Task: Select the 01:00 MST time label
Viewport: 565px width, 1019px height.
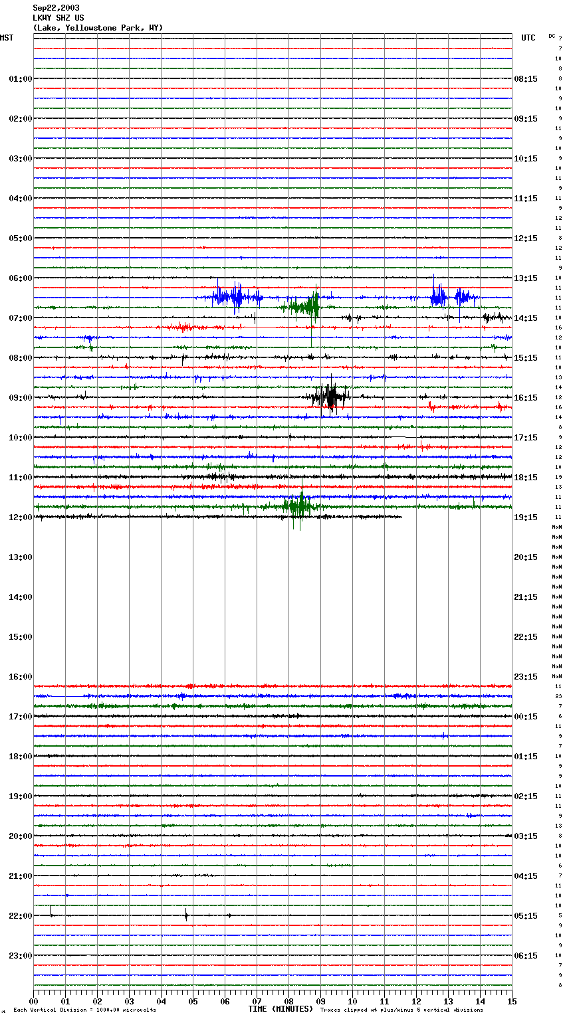Action: click(x=20, y=79)
